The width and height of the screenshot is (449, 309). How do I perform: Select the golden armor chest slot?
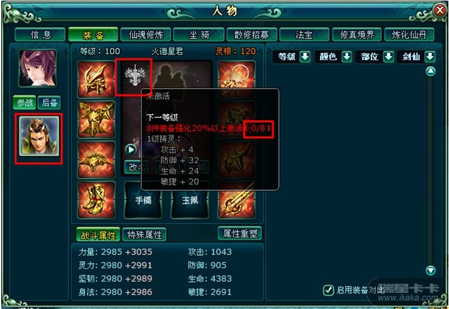[x=96, y=120]
